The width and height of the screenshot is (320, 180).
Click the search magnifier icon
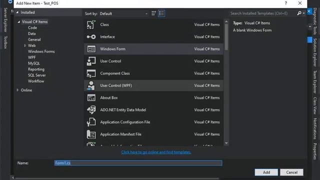pyautogui.click(x=299, y=13)
